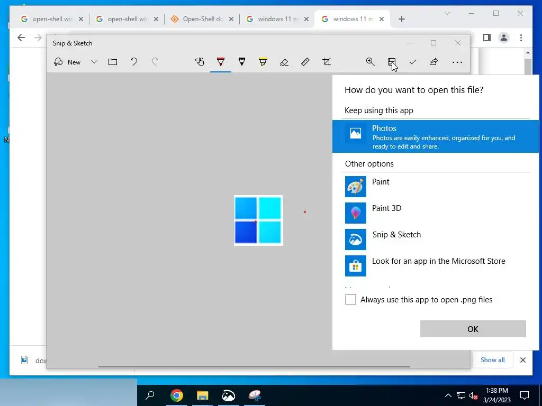This screenshot has height=406, width=542.
Task: Switch to Open-Shell download Chrome tab
Action: point(202,19)
